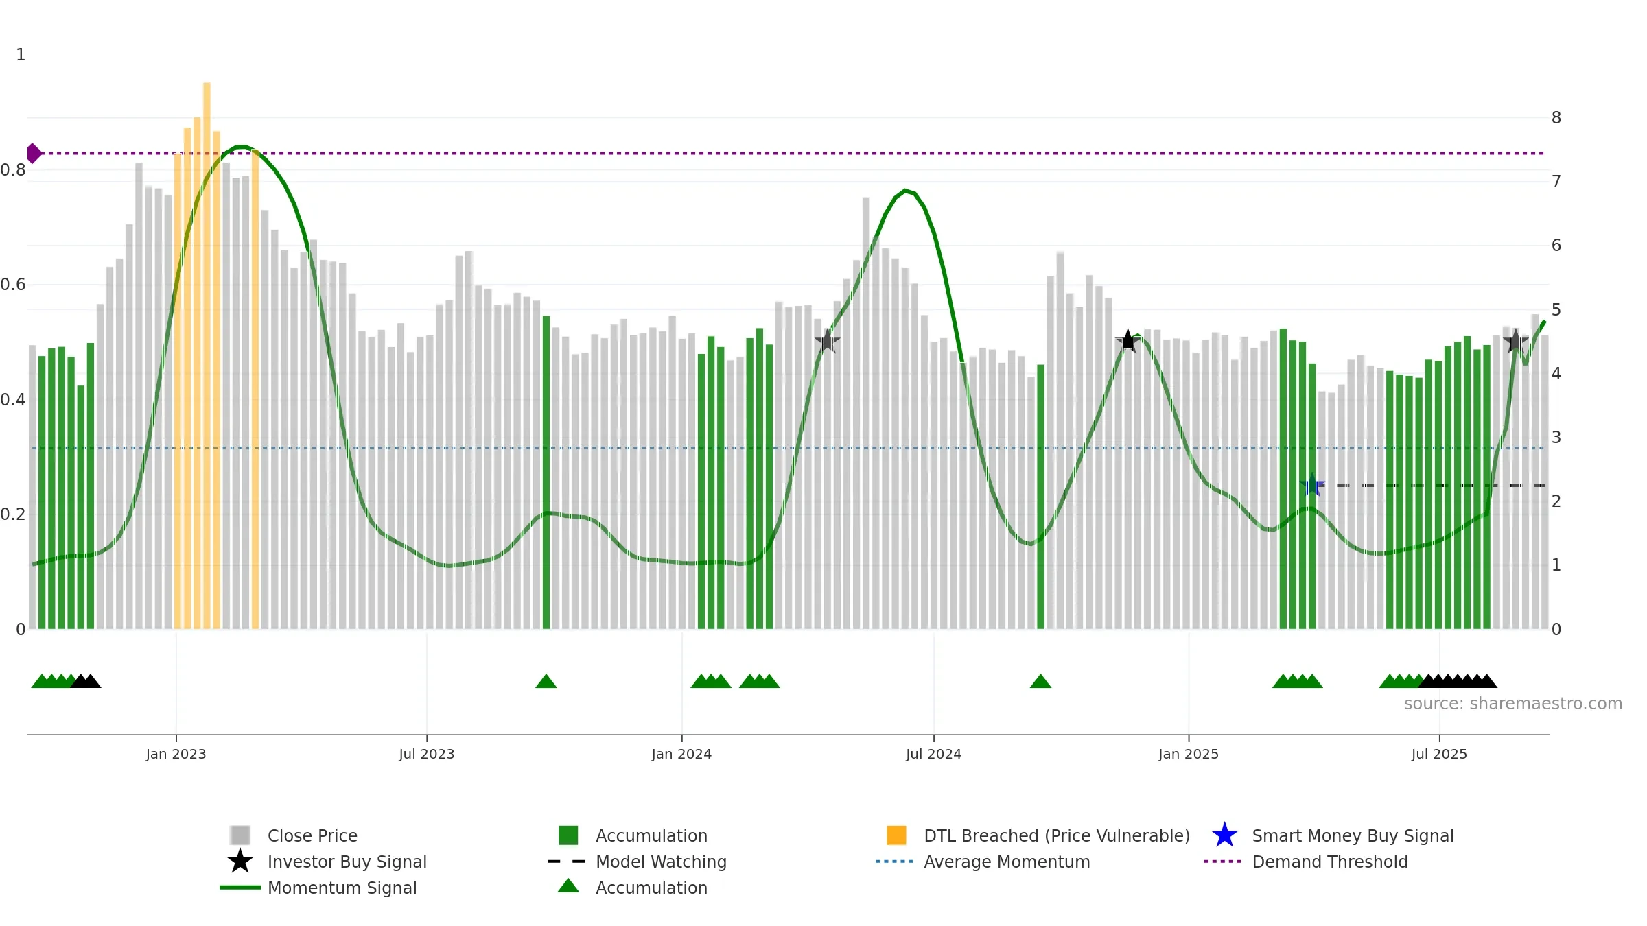Click the Smart Money Buy Signal blue star legend icon
This screenshot has height=926, width=1647.
[x=1224, y=835]
